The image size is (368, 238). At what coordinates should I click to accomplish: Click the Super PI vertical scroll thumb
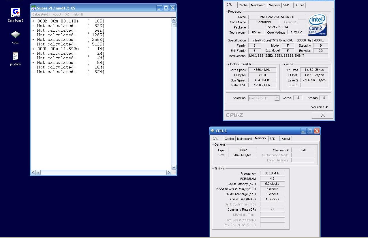click(x=174, y=25)
